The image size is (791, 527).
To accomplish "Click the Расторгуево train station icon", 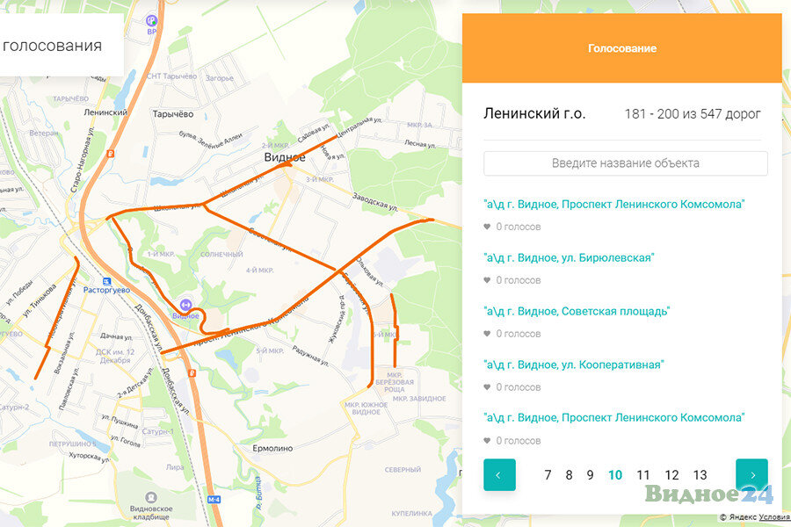I will point(106,281).
